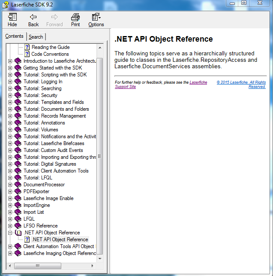Click book icon beside Tutorial: Volumes
Image resolution: width=273 pixels, height=276 pixels.
(x=18, y=129)
